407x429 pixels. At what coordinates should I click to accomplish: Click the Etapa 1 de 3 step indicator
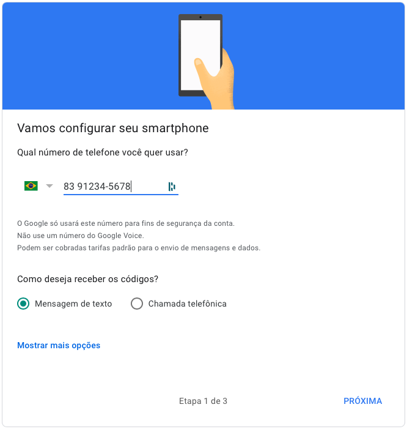point(203,401)
